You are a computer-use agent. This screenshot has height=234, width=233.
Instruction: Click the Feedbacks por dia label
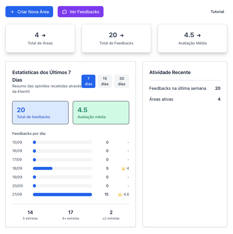pyautogui.click(x=29, y=134)
